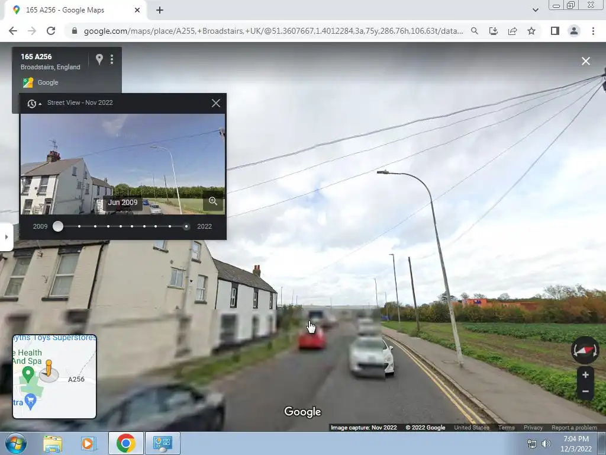Image resolution: width=606 pixels, height=455 pixels.
Task: Open the browser side panel
Action: coord(555,31)
